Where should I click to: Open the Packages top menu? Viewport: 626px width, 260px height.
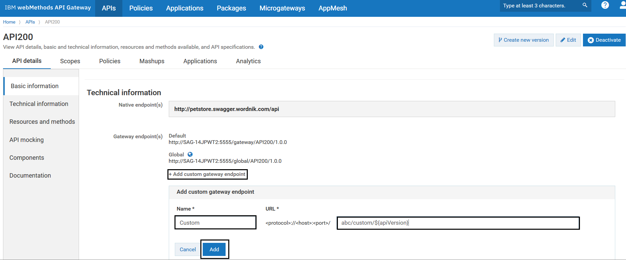click(x=231, y=8)
